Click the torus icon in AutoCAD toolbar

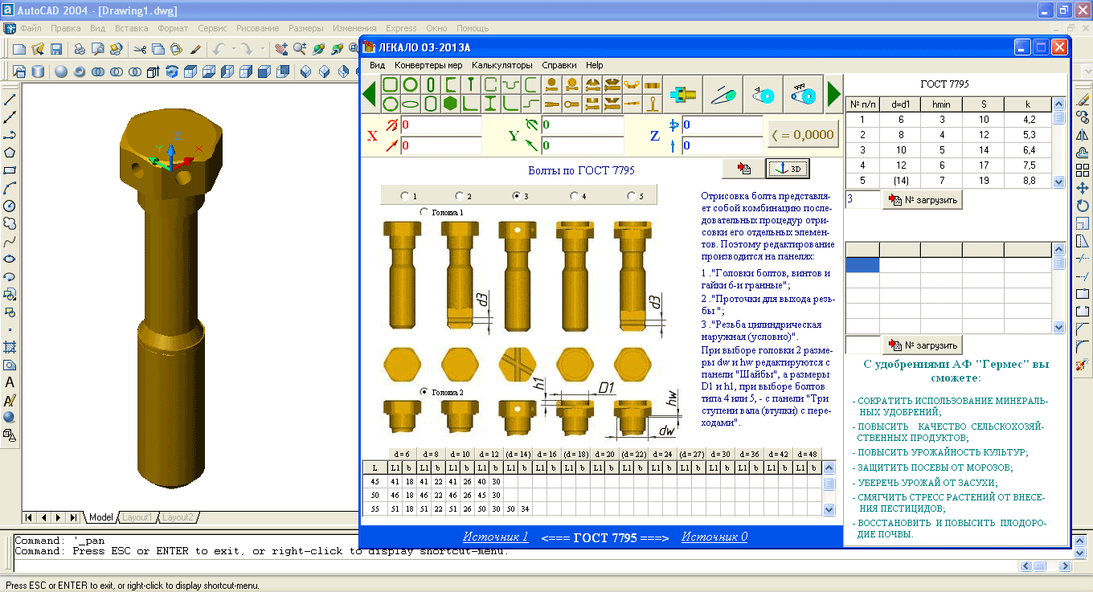click(x=80, y=71)
